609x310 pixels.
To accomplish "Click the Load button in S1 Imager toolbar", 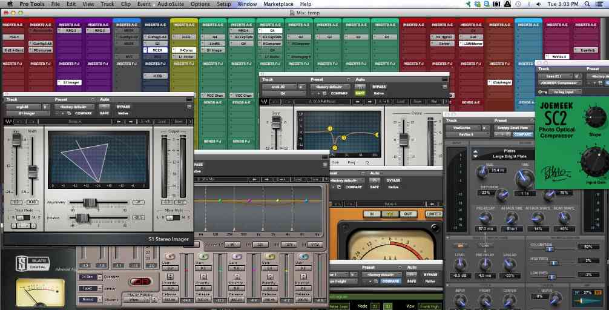I will pyautogui.click(x=162, y=122).
